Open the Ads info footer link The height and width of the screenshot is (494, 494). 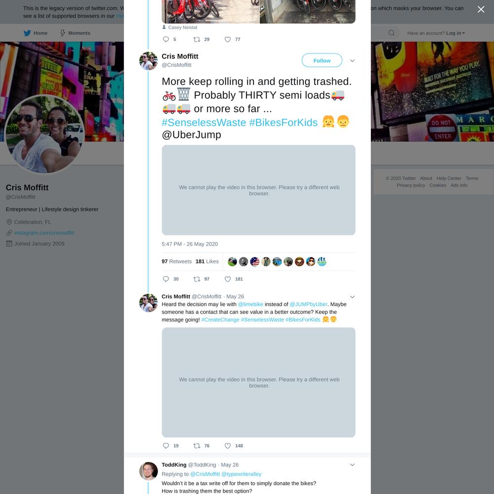click(x=459, y=185)
